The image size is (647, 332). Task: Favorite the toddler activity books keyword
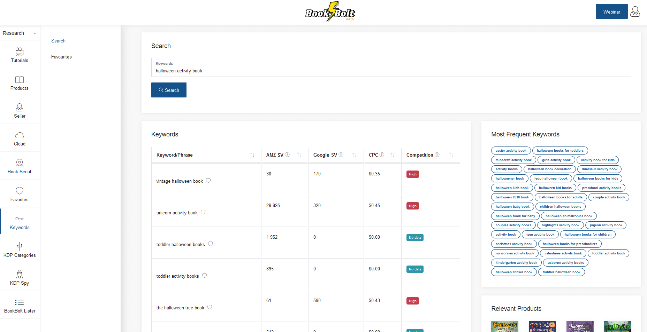tap(204, 276)
